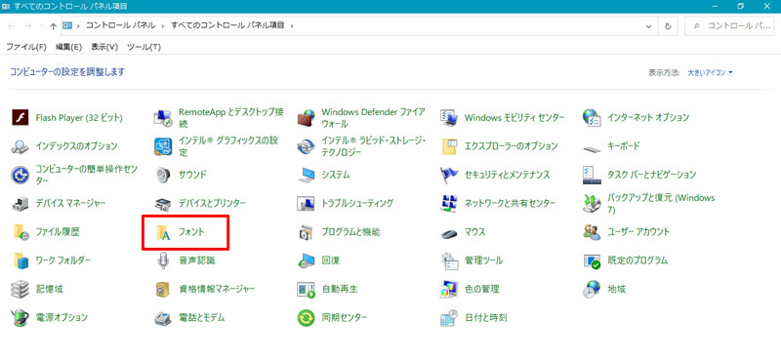Open バックアップと復元 (Windows 7) icon
The height and width of the screenshot is (360, 781).
[x=592, y=203]
